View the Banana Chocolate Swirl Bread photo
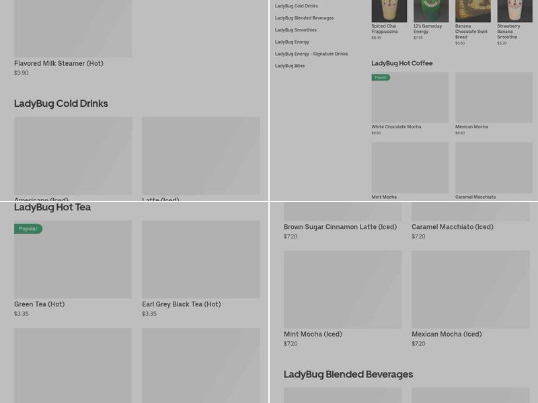 coord(473,11)
